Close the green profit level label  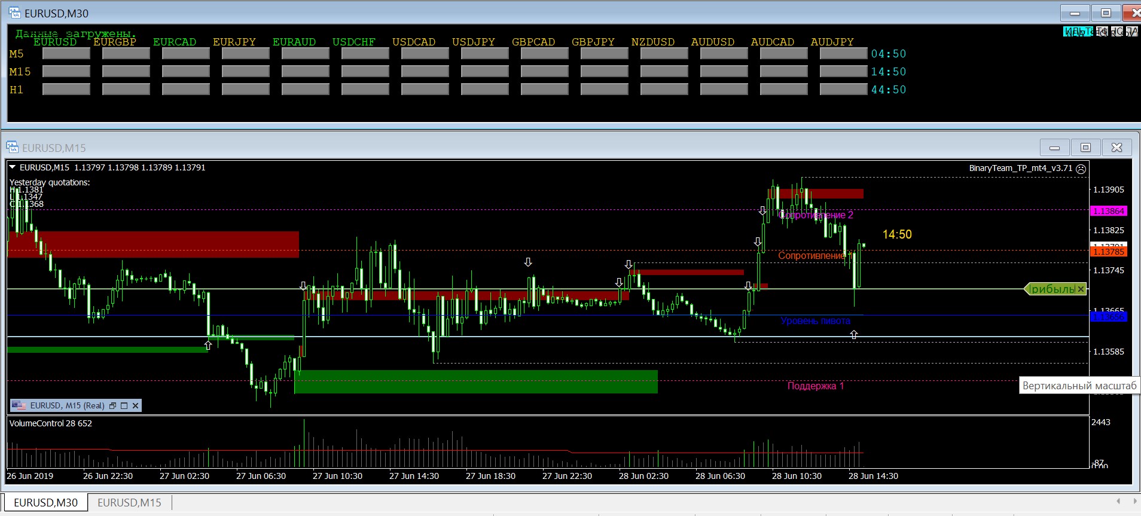coord(1081,289)
